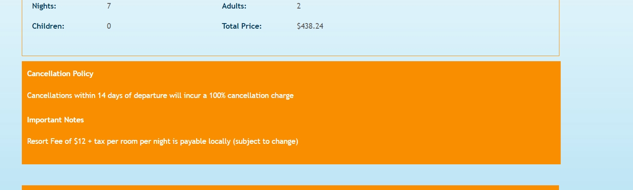
Task: Click the Cancellation Policy heading
Action: click(x=60, y=74)
